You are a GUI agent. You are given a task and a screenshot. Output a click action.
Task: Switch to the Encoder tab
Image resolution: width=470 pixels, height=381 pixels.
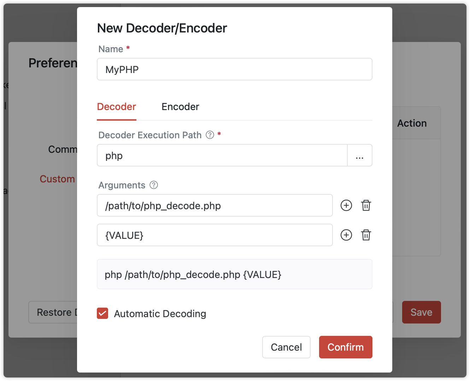tap(180, 107)
